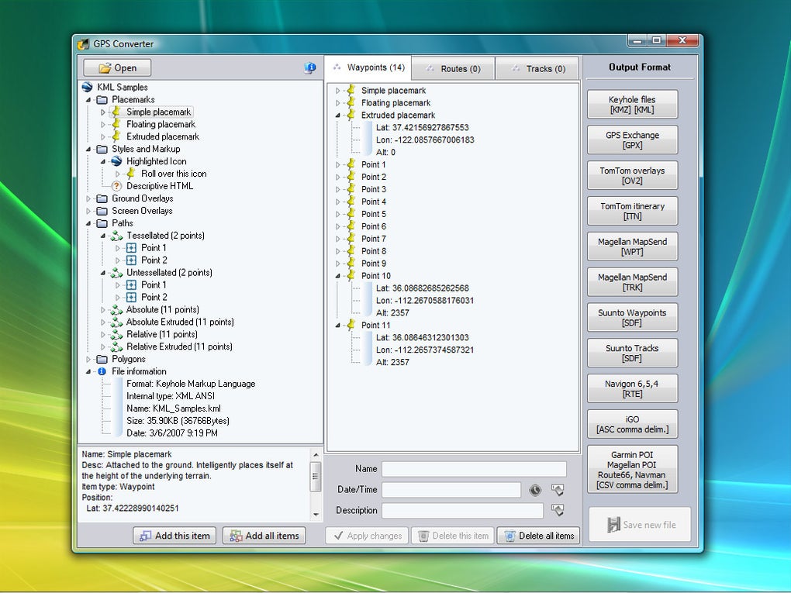This screenshot has height=593, width=791.
Task: Click the pushpin icon of Point 10 waypoint
Action: (x=351, y=276)
